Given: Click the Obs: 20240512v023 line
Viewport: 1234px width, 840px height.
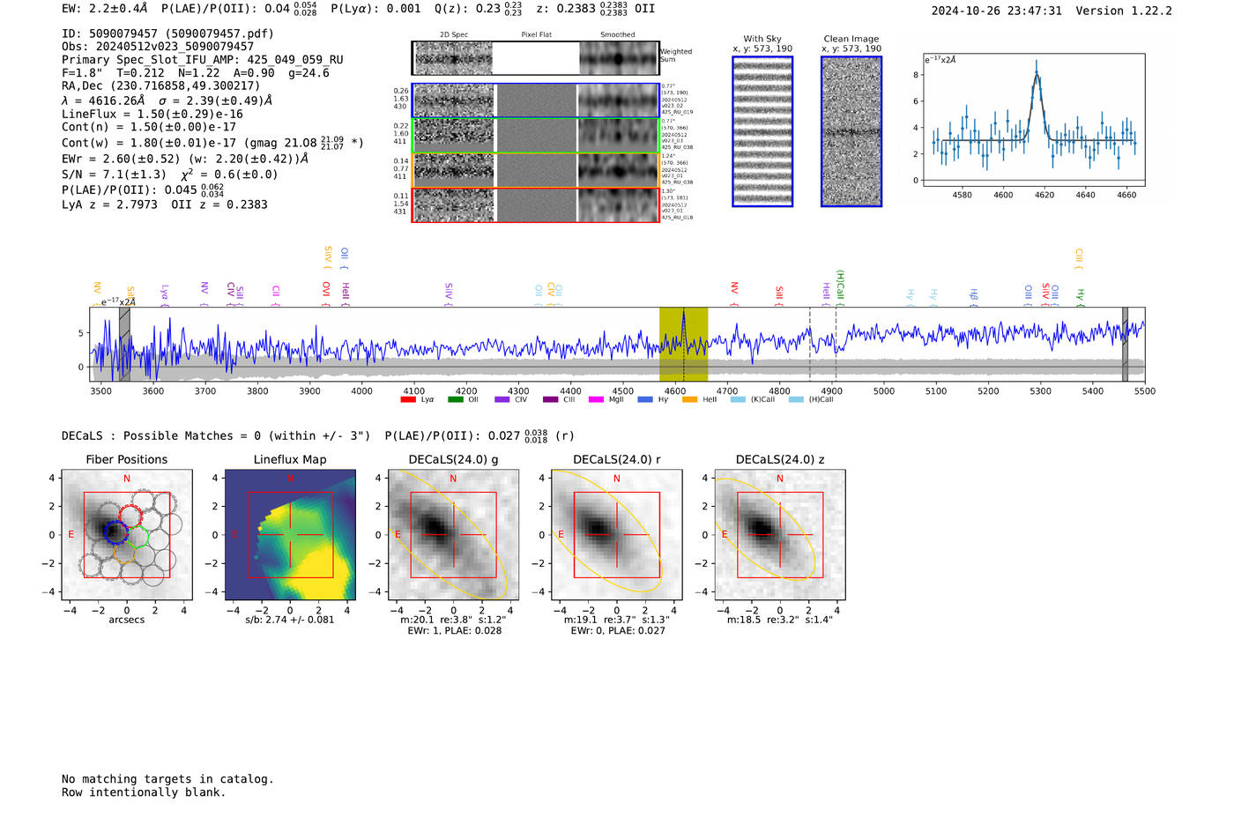Looking at the screenshot, I should click(x=158, y=46).
